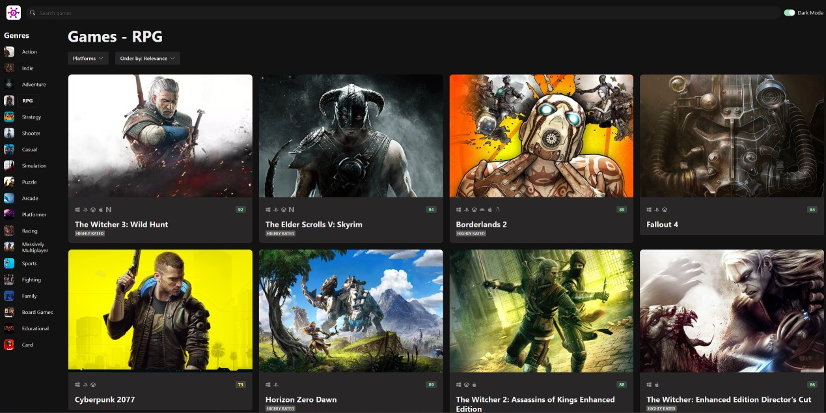
Task: Click Highly Rated badge under Borderlands 2
Action: pos(471,233)
